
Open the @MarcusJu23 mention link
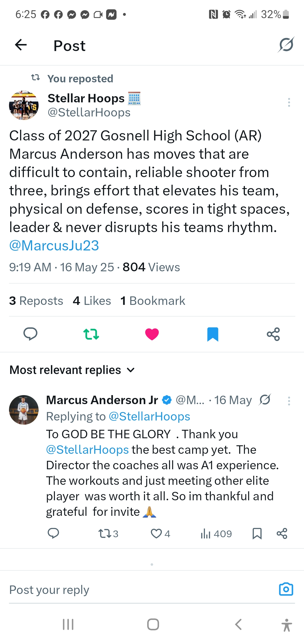54,246
